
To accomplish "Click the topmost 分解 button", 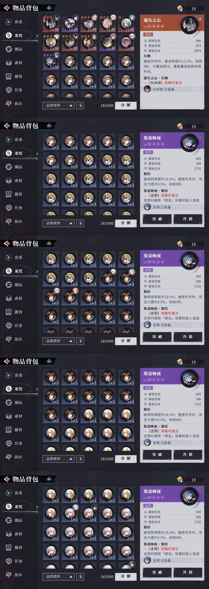I will click(126, 105).
